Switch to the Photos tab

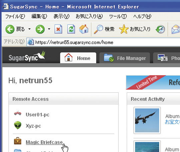[167, 58]
